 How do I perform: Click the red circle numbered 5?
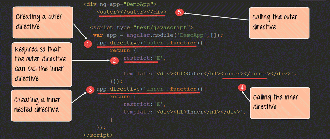(179, 12)
